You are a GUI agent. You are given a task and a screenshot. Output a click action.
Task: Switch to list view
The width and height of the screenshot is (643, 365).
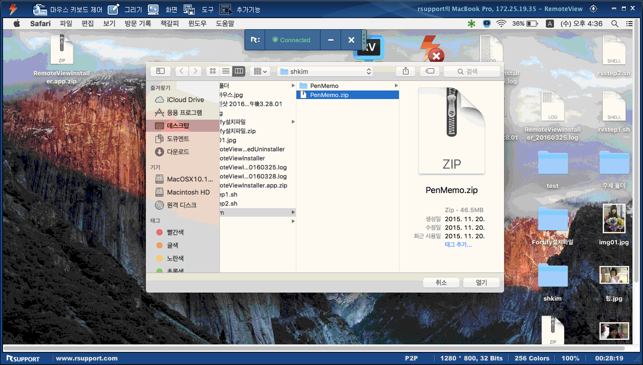click(x=226, y=71)
